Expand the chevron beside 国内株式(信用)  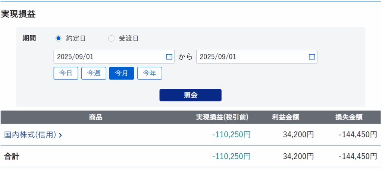[x=60, y=135]
